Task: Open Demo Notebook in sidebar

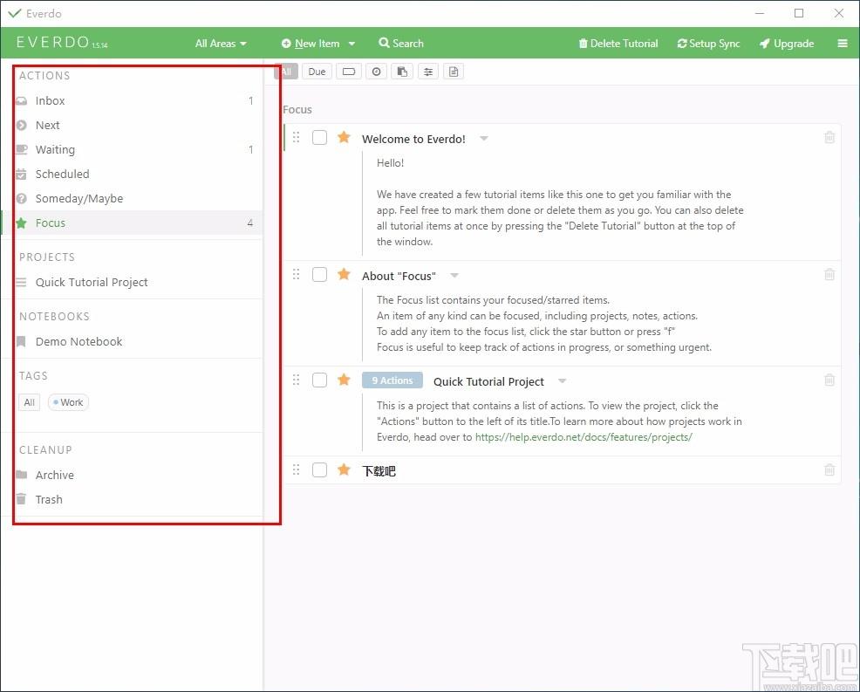Action: (132, 341)
